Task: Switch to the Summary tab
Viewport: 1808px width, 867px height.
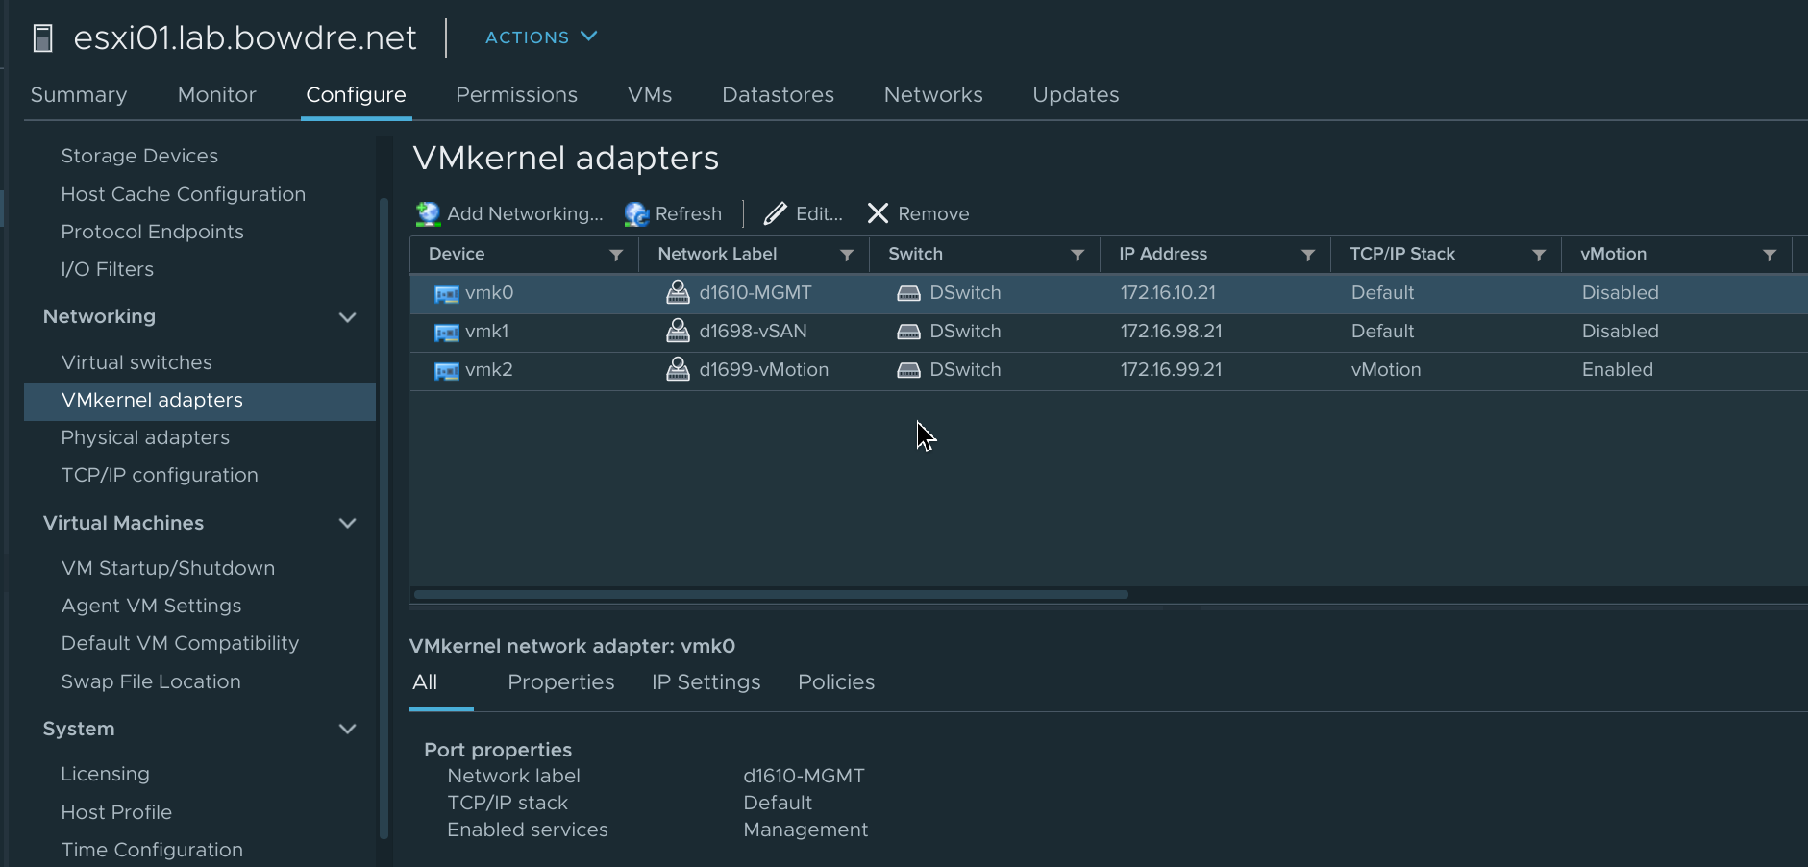Action: coord(79,95)
